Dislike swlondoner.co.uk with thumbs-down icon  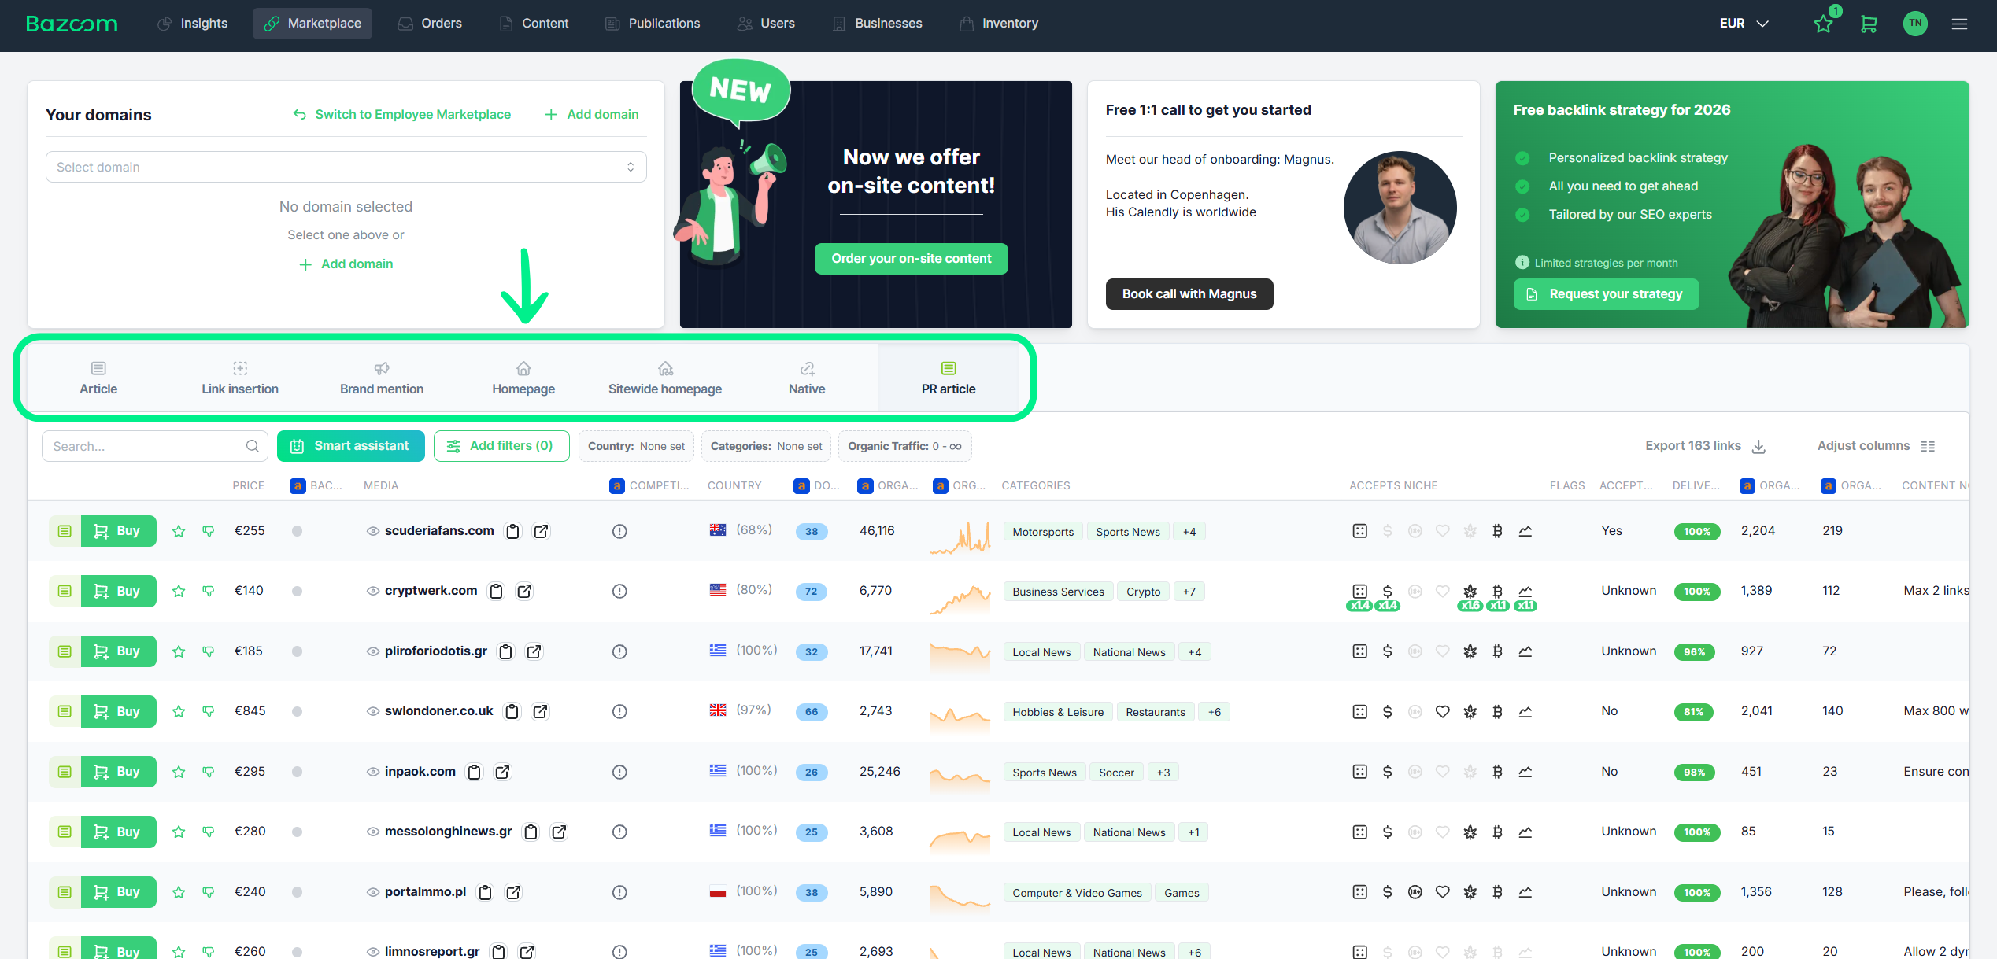209,711
